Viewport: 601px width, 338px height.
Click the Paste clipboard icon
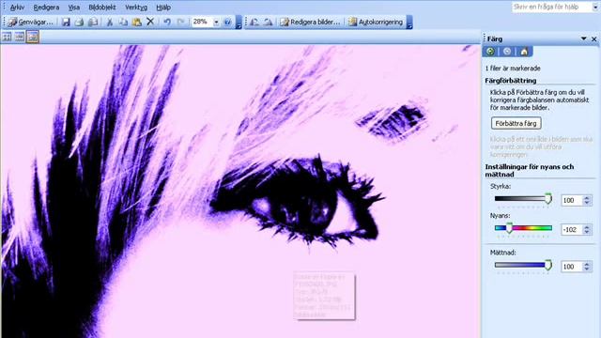[137, 23]
